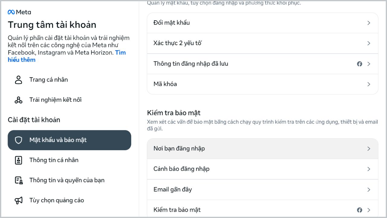Open Thông tin và quyền của bạn
Screen dimensions: 387x218
(x=70, y=180)
